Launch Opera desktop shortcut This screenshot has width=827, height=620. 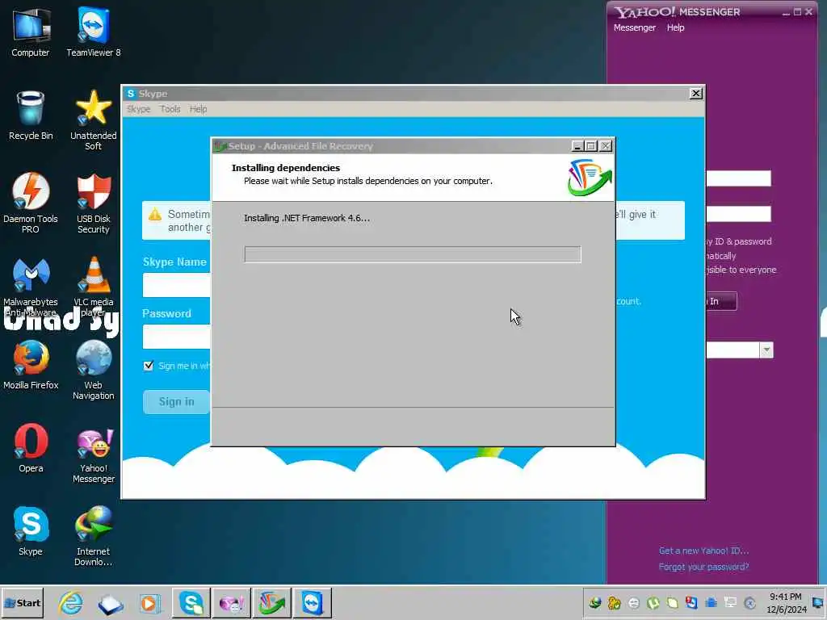coord(31,448)
